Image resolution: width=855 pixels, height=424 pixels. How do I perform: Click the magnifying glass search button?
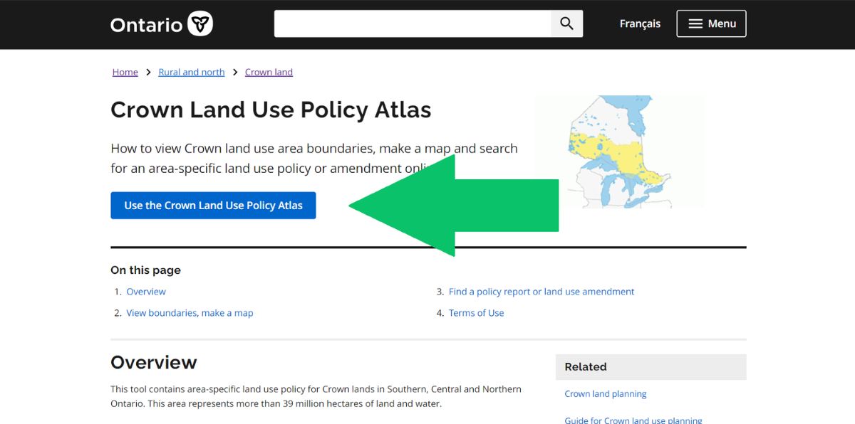566,23
